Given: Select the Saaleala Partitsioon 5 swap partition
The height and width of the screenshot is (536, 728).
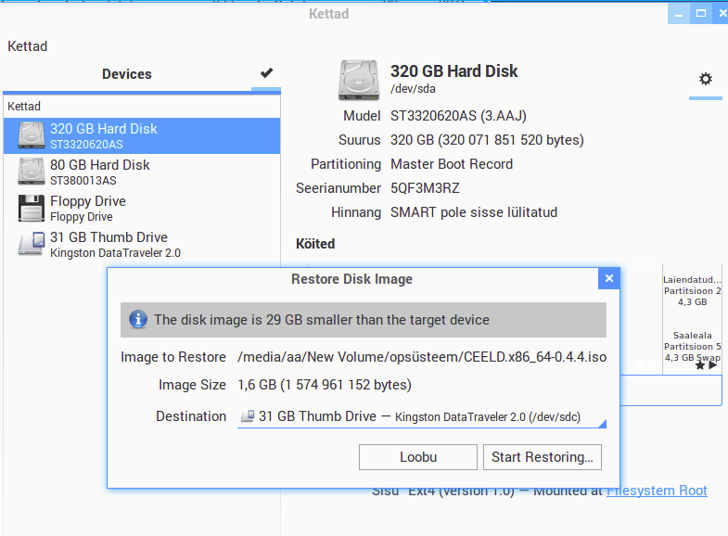Looking at the screenshot, I should [x=692, y=346].
